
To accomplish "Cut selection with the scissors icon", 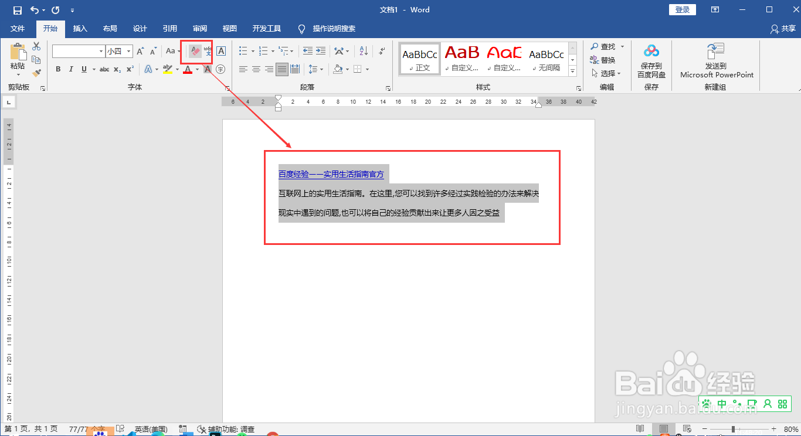I will pyautogui.click(x=36, y=46).
